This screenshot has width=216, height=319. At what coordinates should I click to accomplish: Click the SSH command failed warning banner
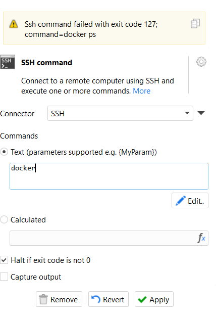[x=104, y=28]
